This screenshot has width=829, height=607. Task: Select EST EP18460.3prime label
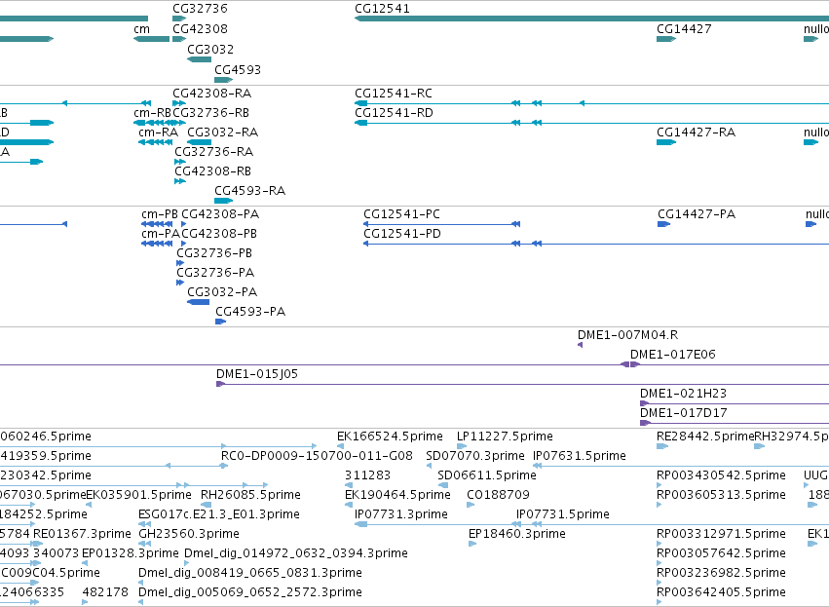[x=517, y=534]
